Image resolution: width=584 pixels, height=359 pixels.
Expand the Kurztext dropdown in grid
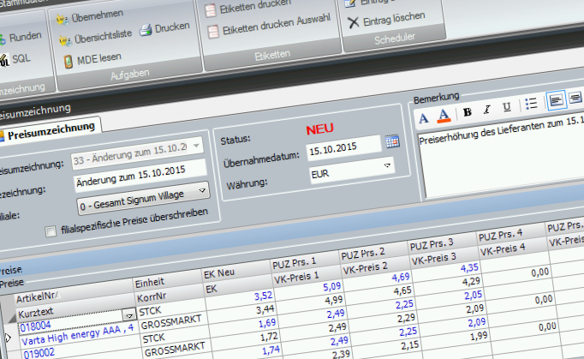[x=129, y=315]
